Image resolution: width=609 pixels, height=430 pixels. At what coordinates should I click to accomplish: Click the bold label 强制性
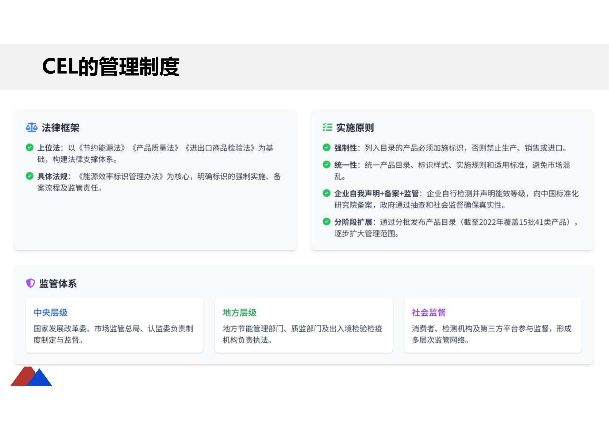coord(346,148)
